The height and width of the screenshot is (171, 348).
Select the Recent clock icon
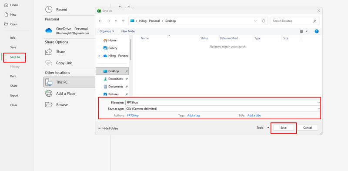click(49, 10)
